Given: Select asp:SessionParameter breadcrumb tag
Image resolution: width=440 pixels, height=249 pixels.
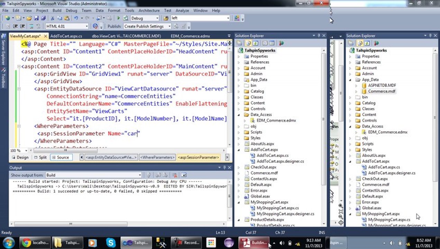Looking at the screenshot, I should coord(199,157).
